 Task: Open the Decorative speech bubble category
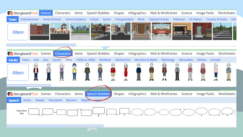(x=55, y=100)
